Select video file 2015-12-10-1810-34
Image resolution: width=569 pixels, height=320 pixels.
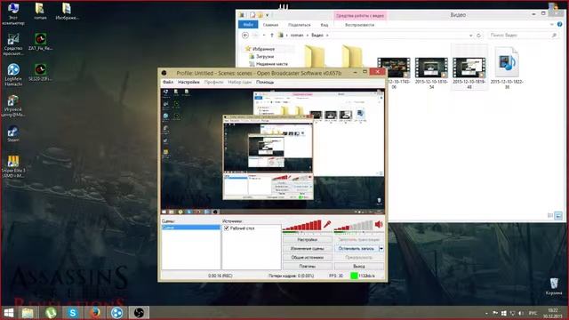[x=431, y=73]
